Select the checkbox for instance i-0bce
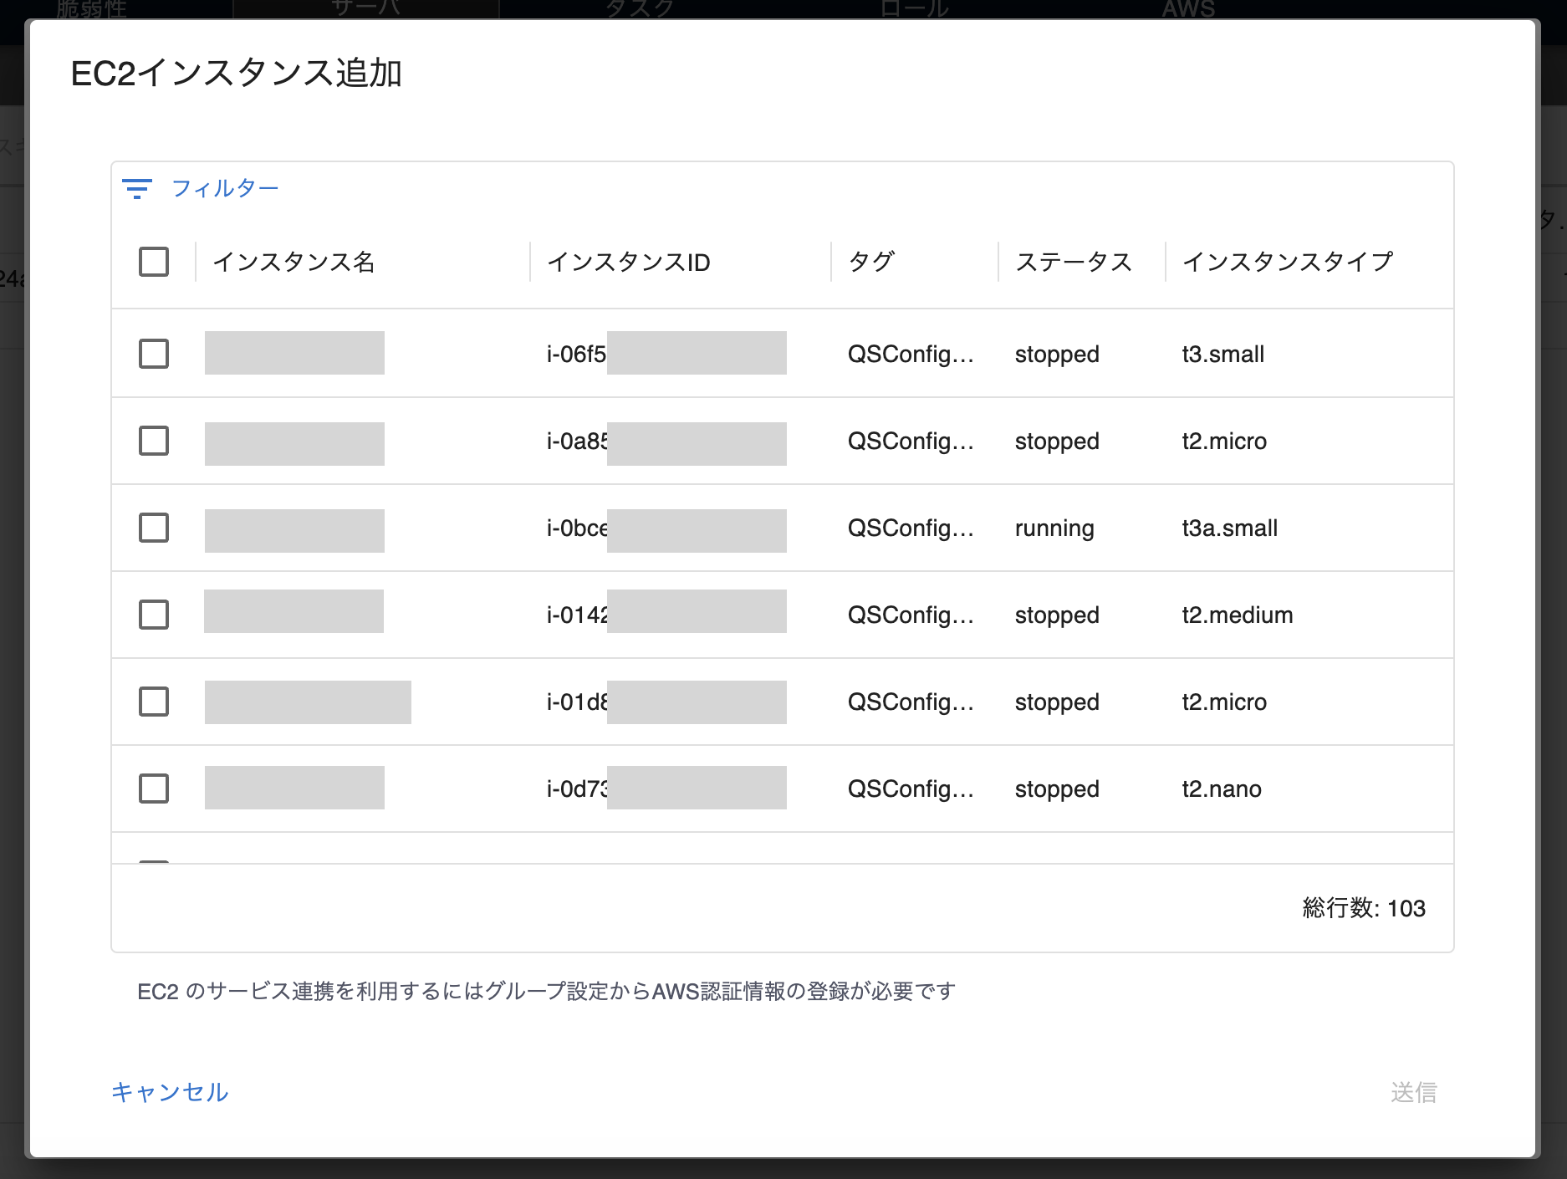 click(154, 528)
